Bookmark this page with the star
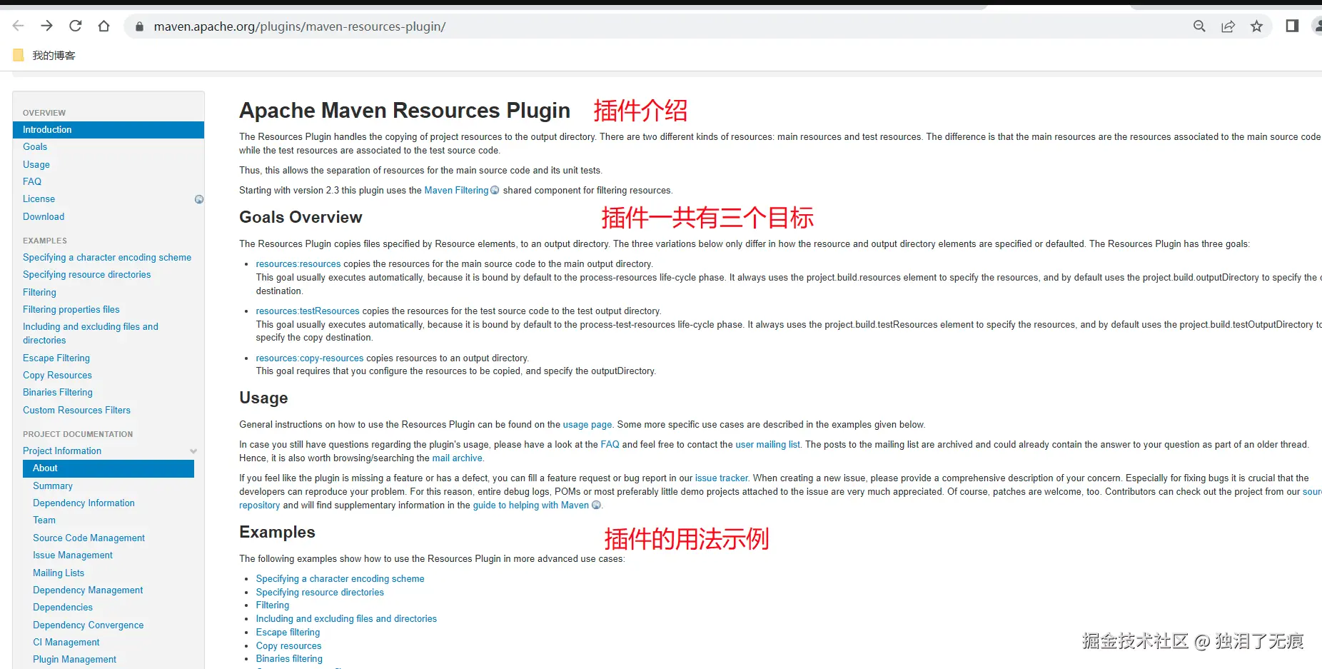 point(1256,26)
